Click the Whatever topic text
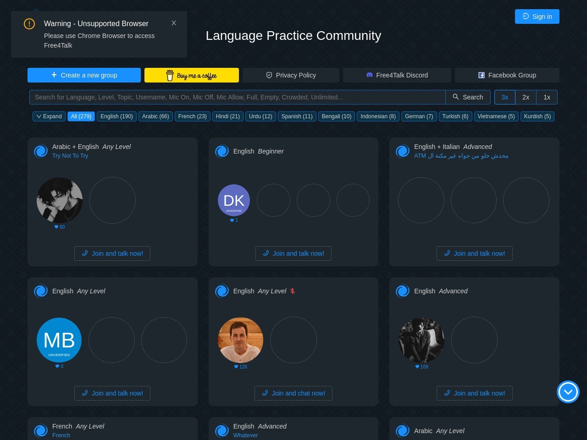The image size is (587, 440). click(x=245, y=435)
